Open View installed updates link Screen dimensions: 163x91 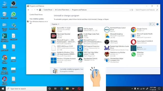(36, 19)
